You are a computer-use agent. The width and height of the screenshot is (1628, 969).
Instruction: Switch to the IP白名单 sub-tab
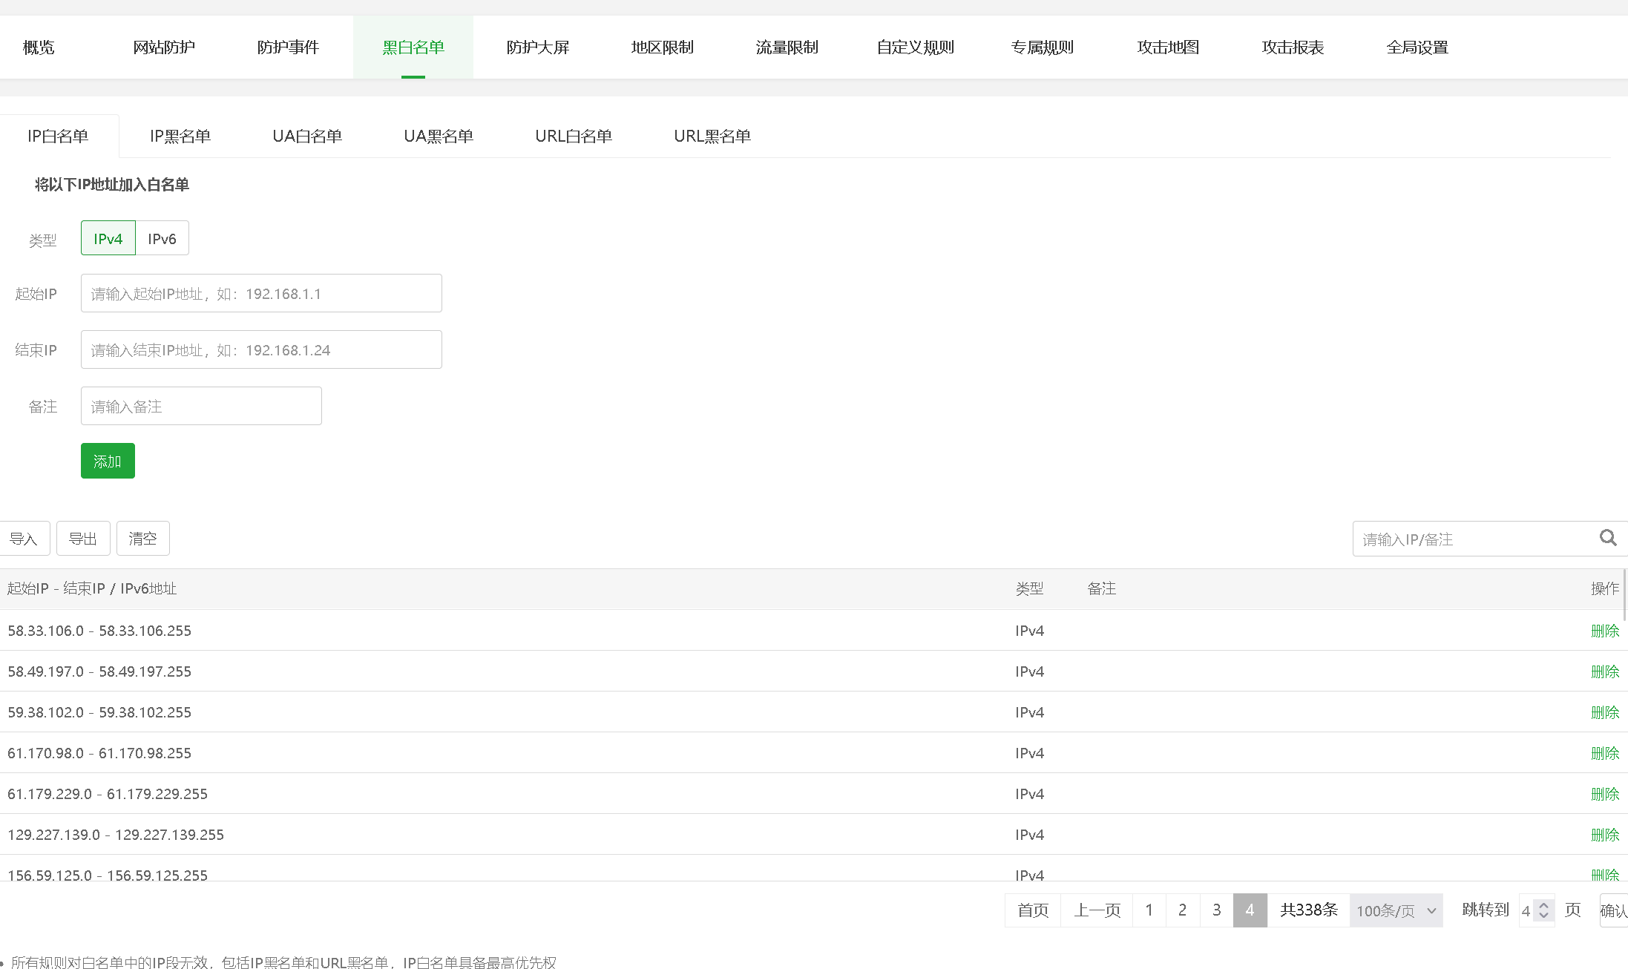[59, 137]
